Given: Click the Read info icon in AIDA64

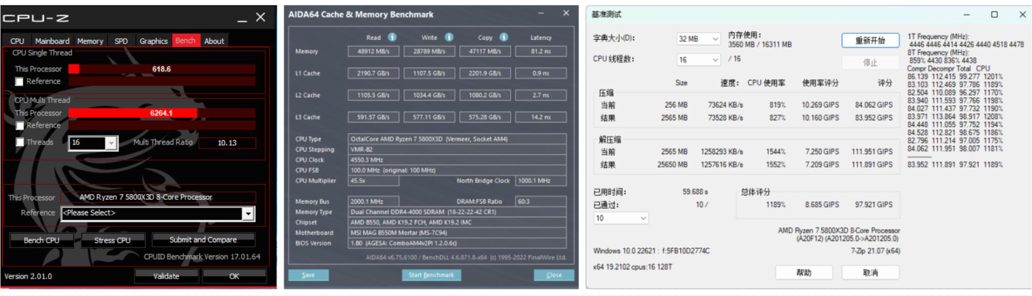Looking at the screenshot, I should tap(392, 37).
